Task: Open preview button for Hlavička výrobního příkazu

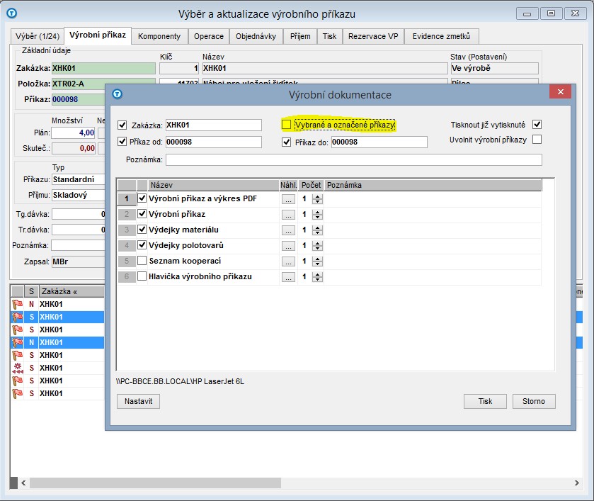Action: (288, 277)
